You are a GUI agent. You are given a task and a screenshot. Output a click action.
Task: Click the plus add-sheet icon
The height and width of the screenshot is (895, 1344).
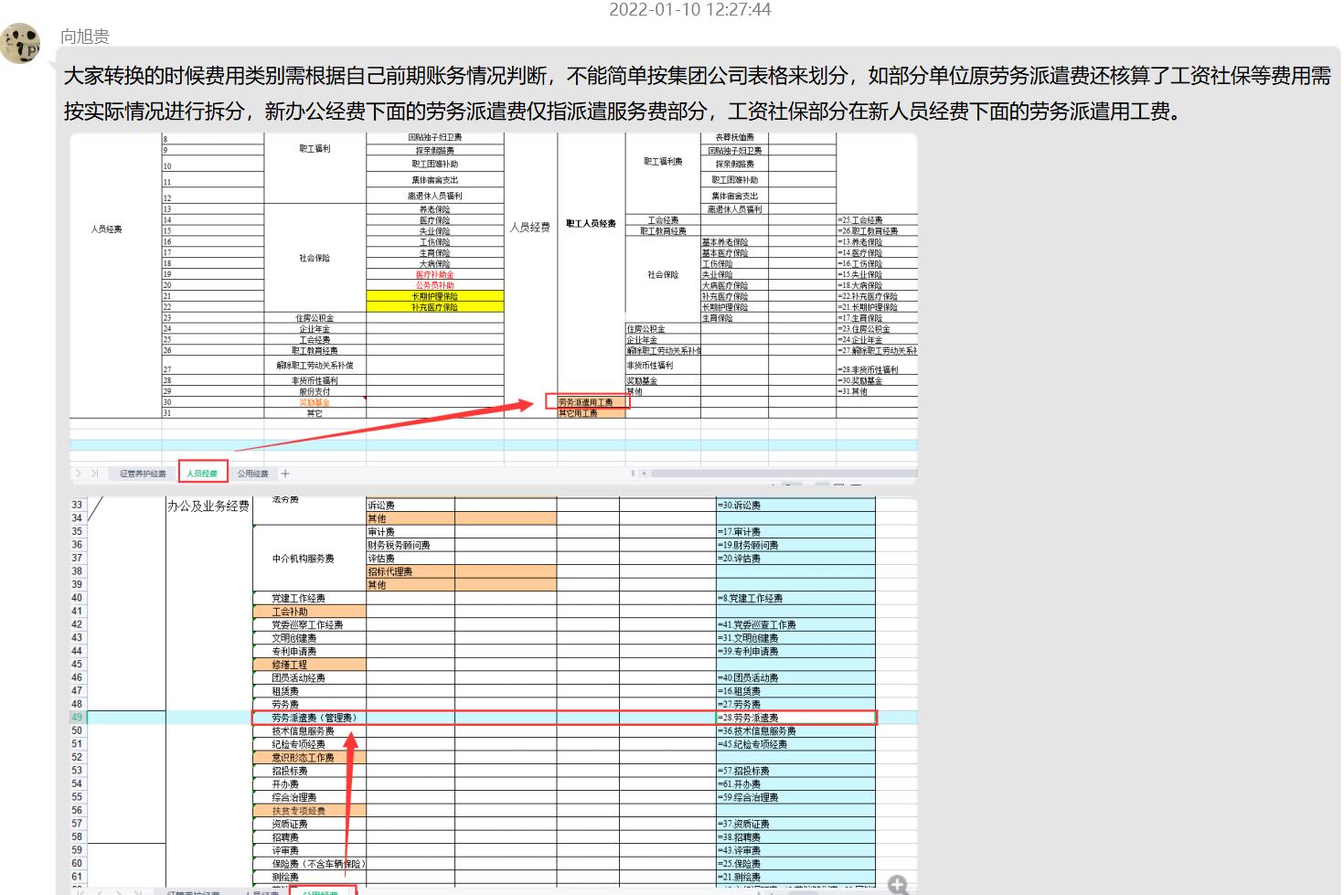[x=285, y=474]
